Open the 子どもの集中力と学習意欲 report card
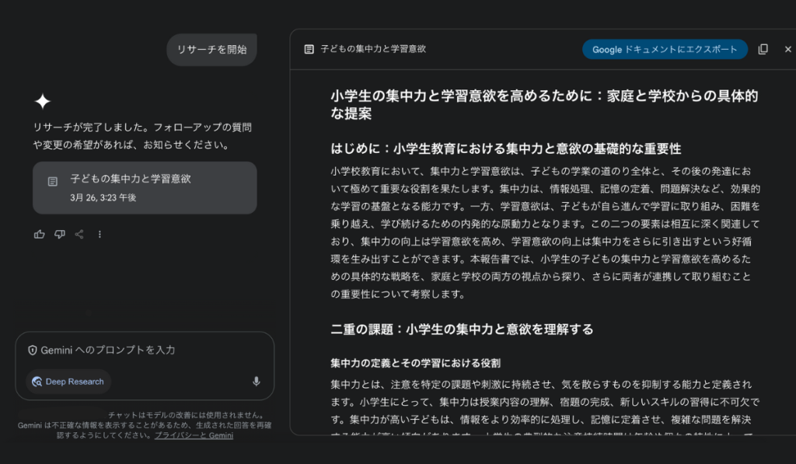 tap(145, 187)
